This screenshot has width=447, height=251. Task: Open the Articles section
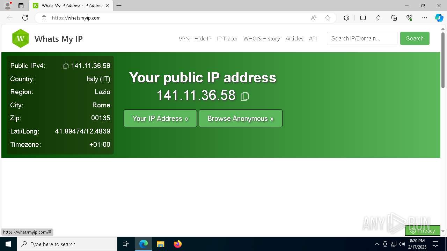[x=294, y=39]
